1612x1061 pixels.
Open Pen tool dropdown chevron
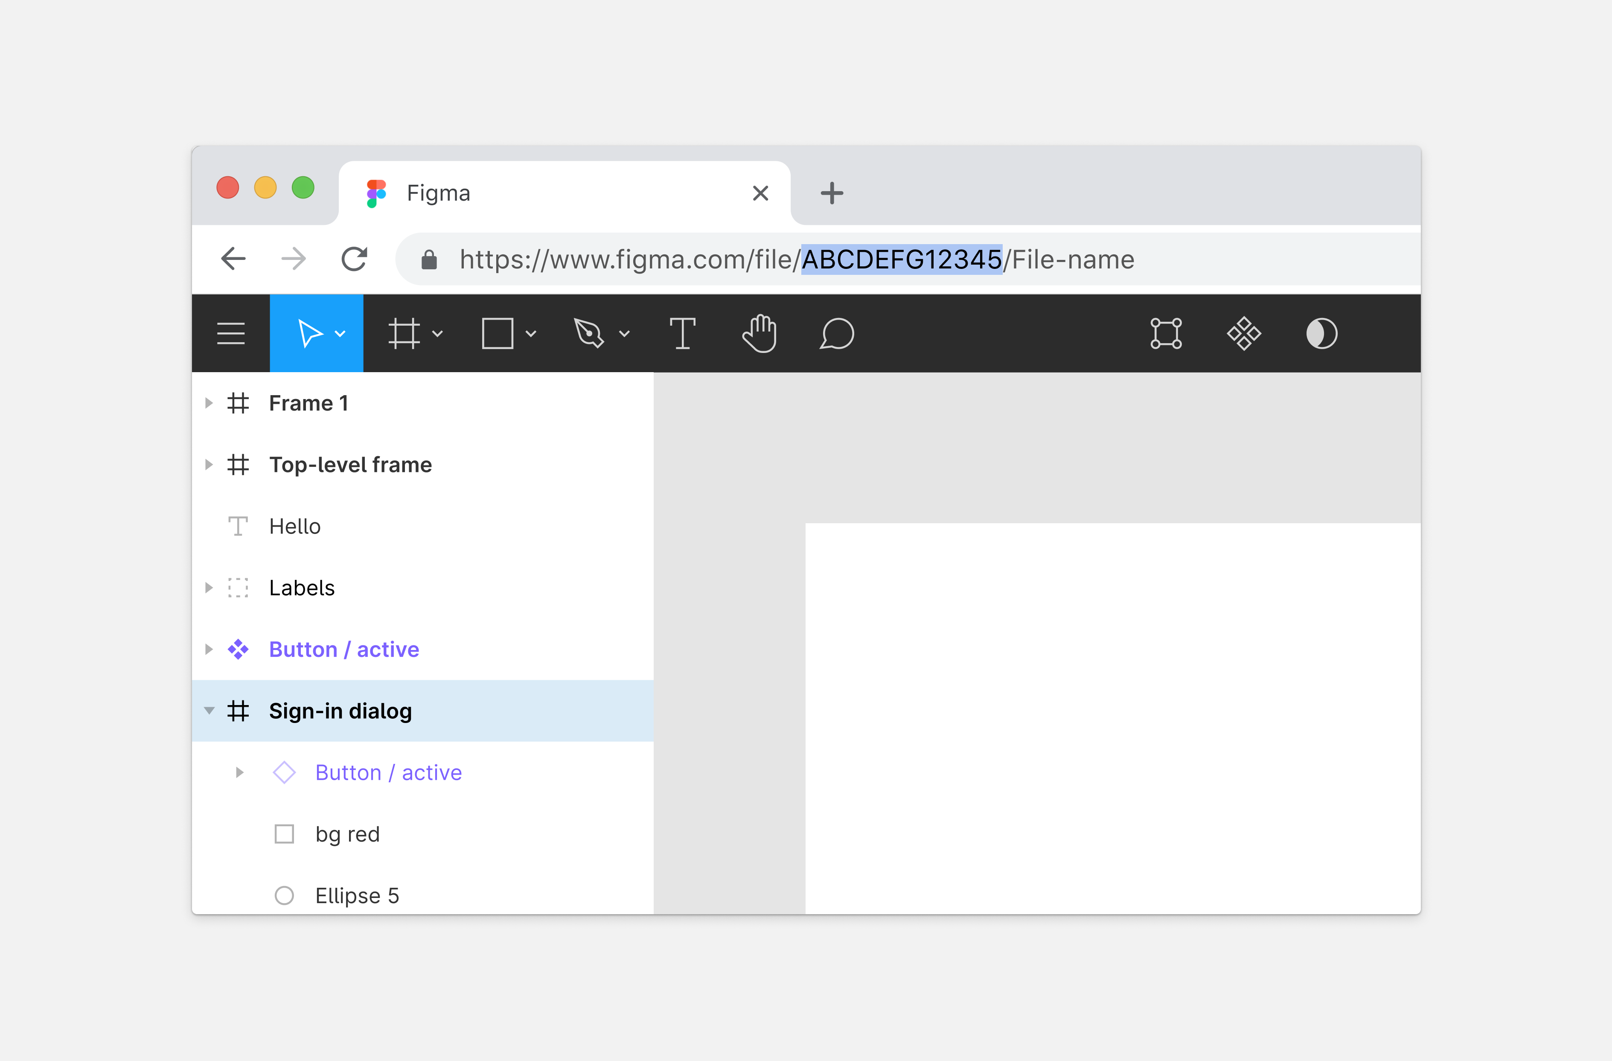tap(625, 333)
